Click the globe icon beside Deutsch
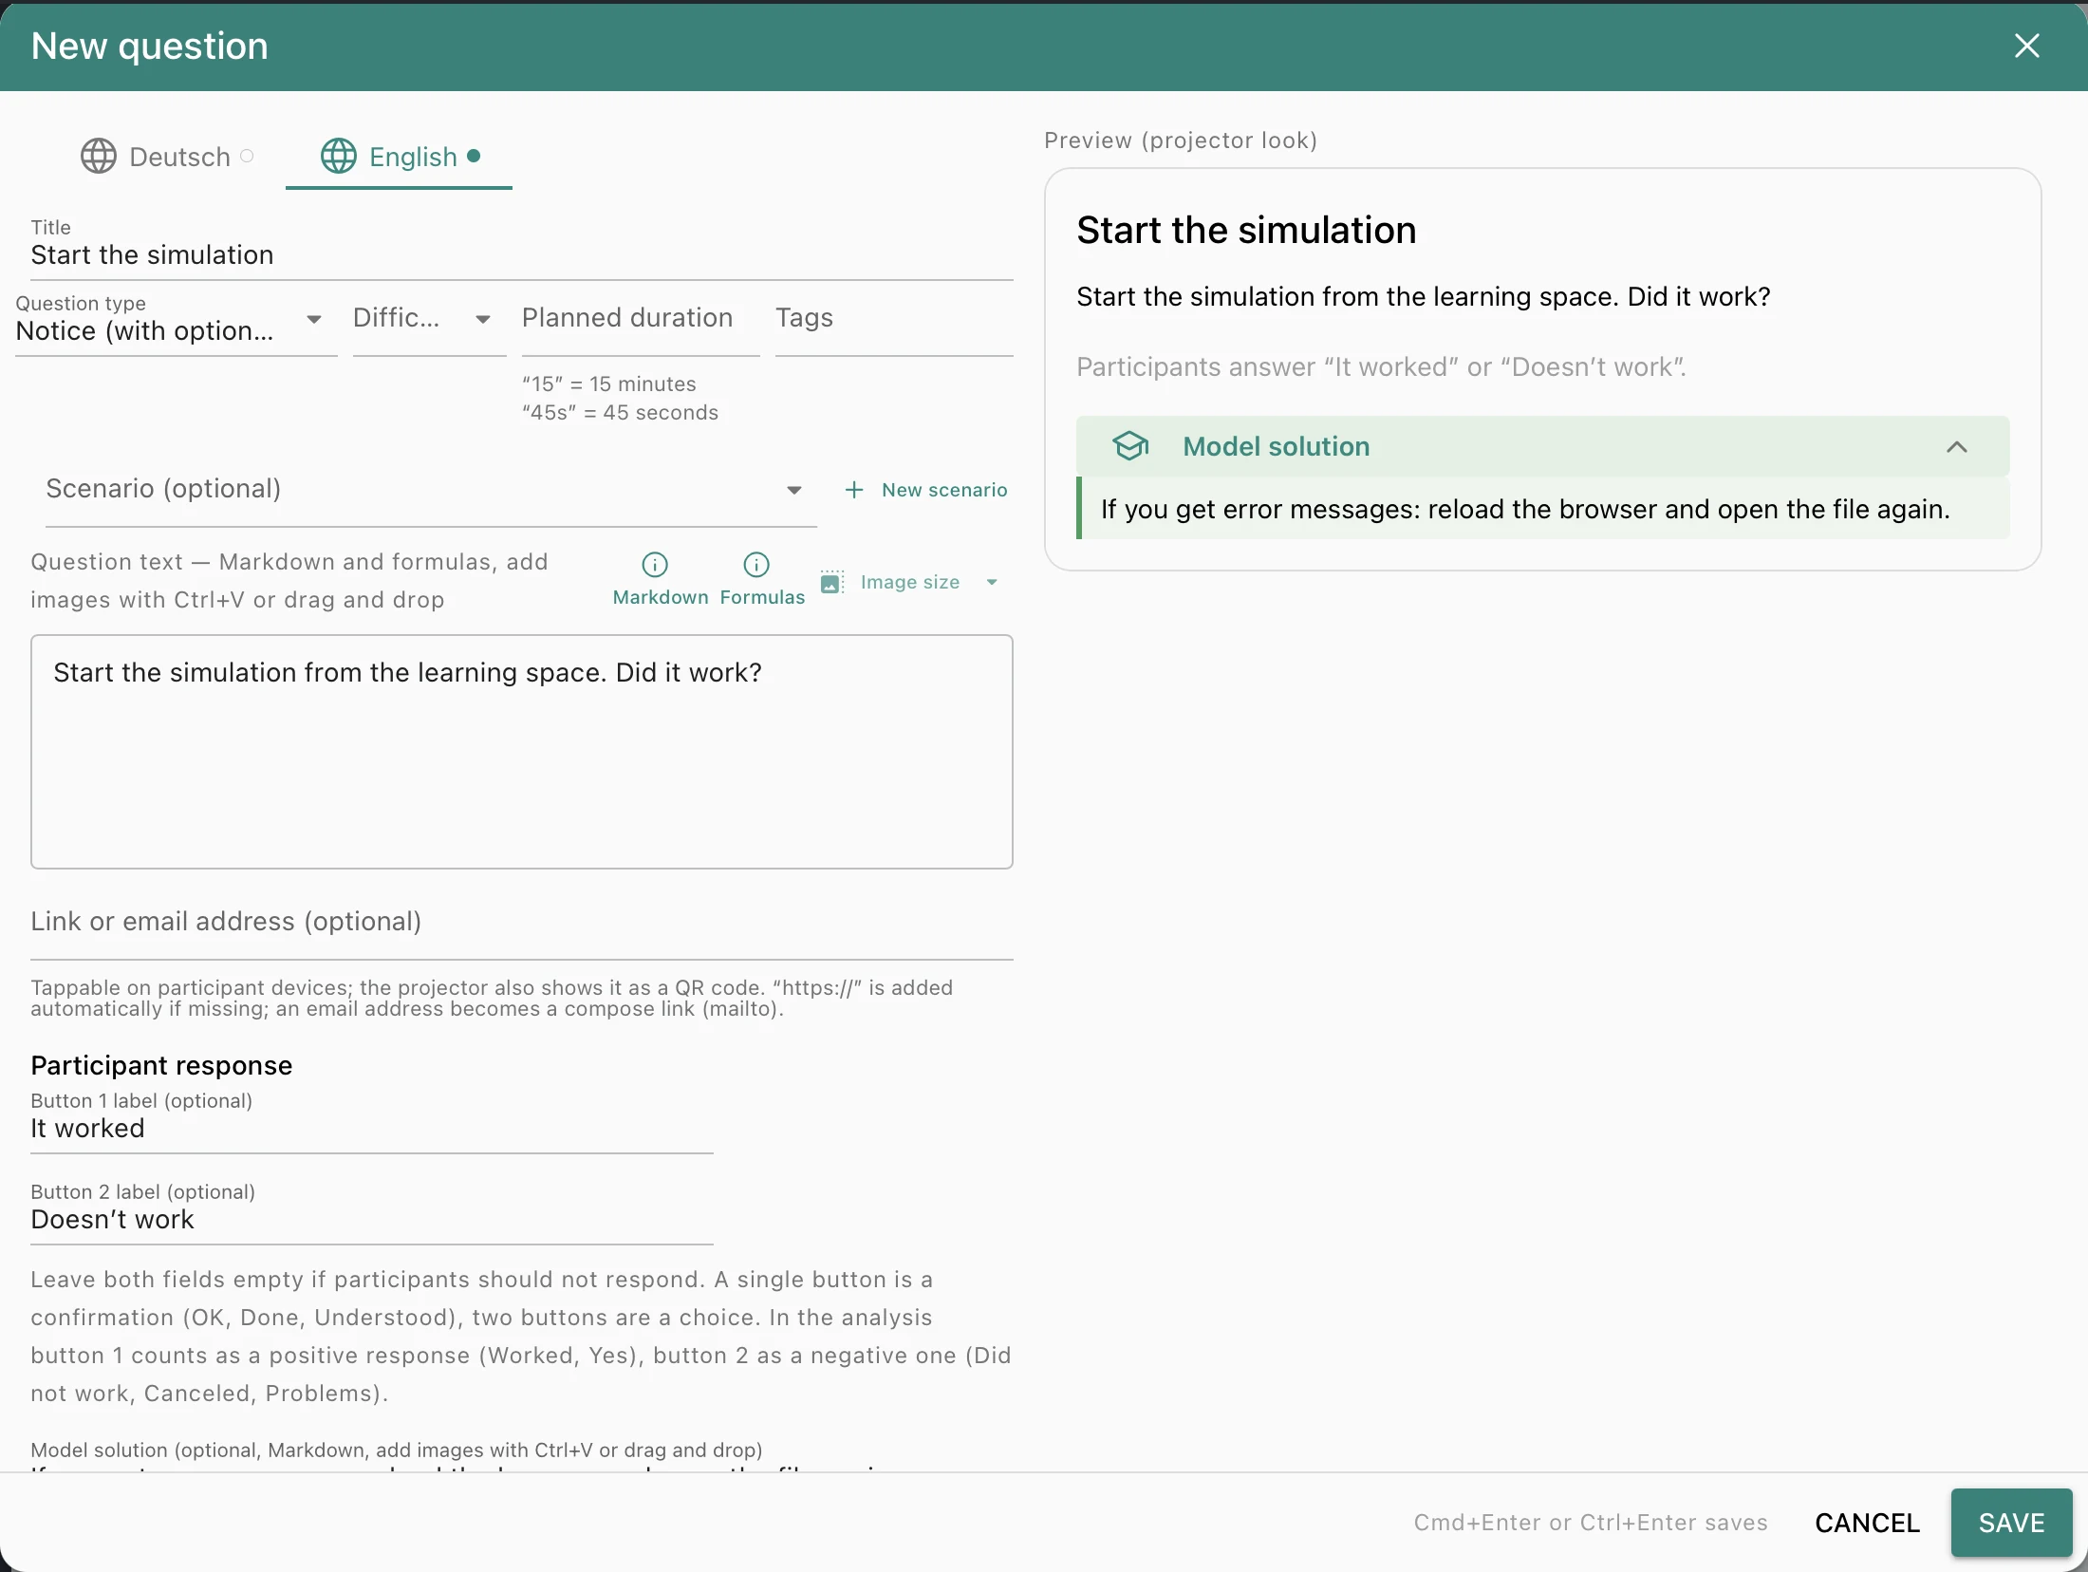The image size is (2088, 1572). point(99,157)
